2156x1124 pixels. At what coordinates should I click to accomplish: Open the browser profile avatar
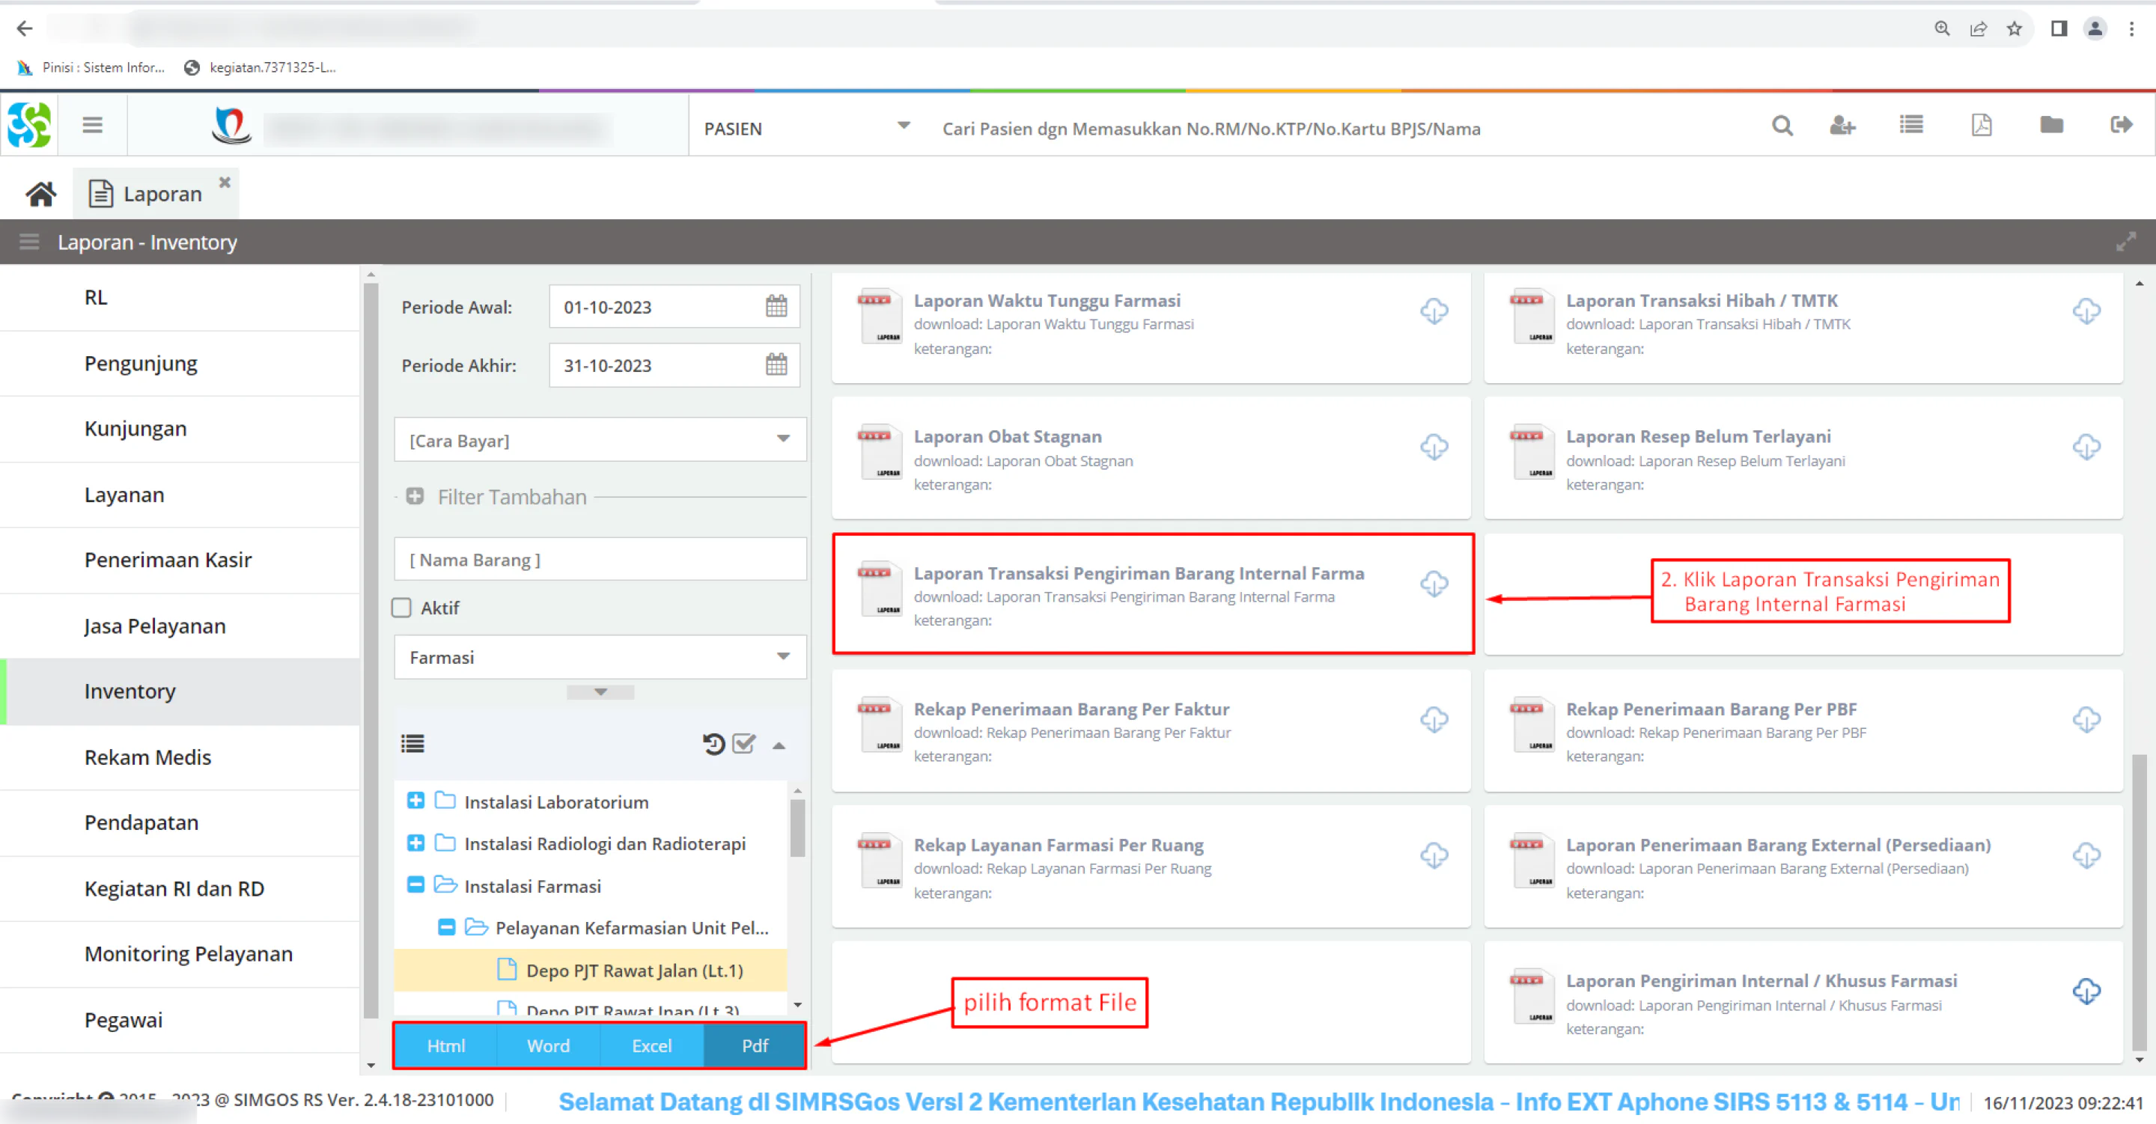pos(2095,28)
